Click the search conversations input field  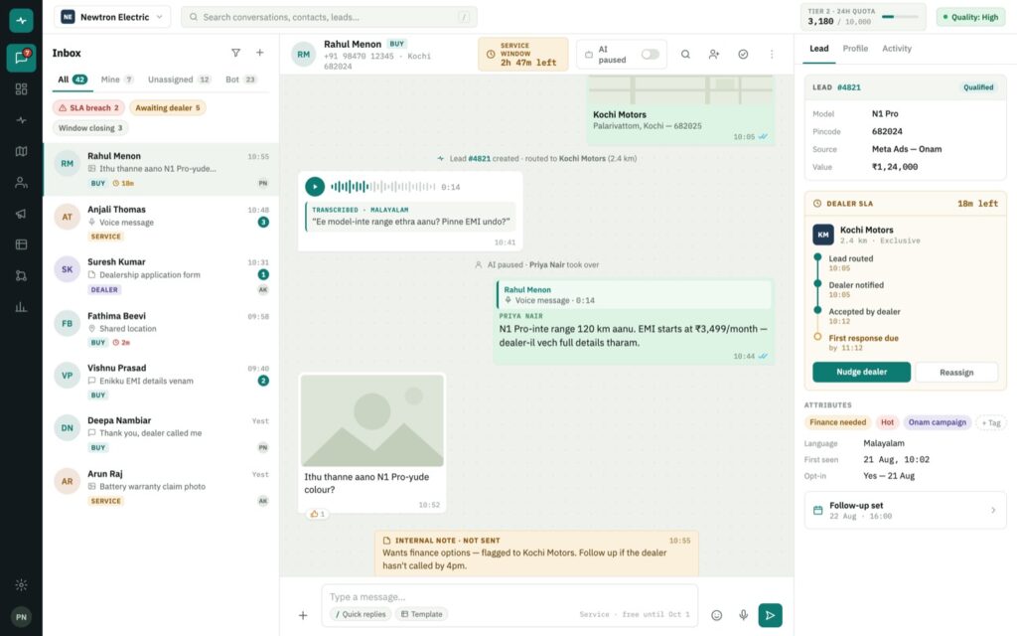[329, 17]
